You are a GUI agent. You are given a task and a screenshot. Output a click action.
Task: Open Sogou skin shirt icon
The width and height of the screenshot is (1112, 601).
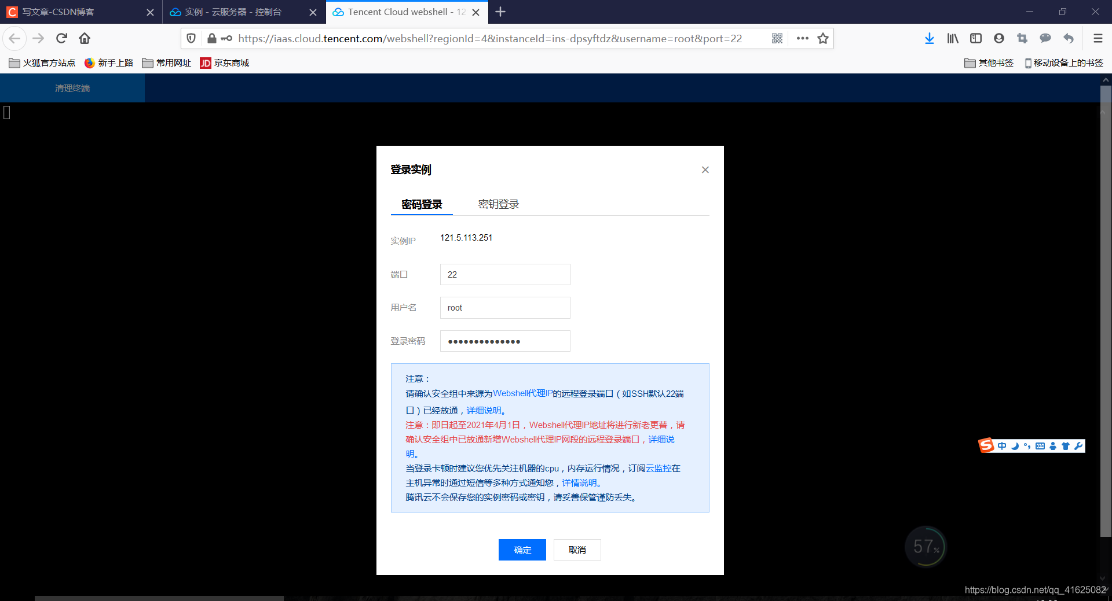tap(1066, 446)
